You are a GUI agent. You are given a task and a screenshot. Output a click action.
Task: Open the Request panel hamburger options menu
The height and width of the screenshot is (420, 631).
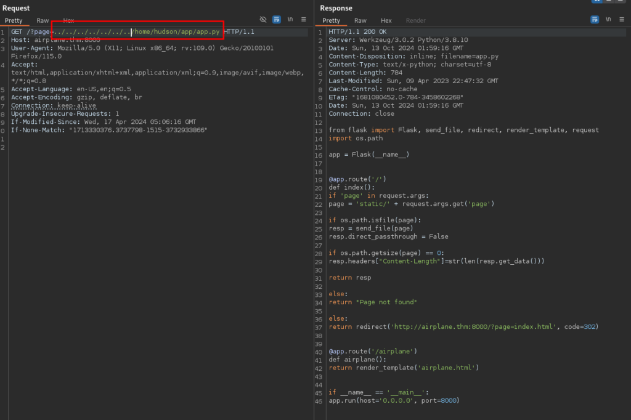(x=304, y=19)
